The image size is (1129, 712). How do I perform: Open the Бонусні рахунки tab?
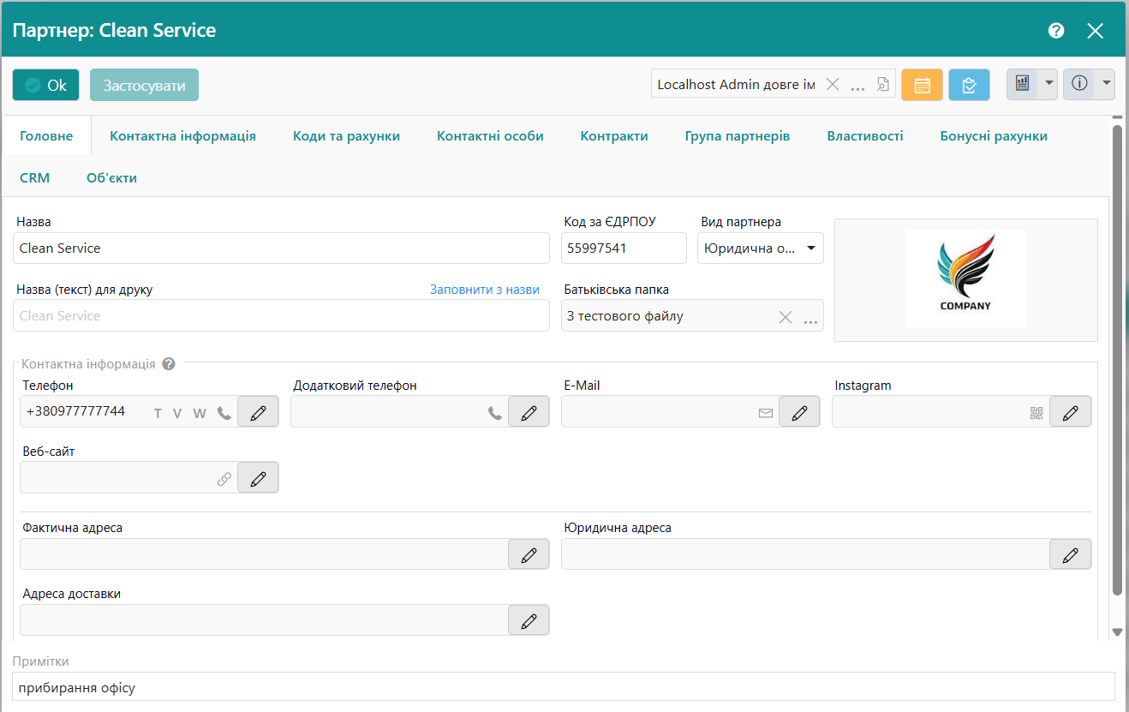(x=994, y=136)
